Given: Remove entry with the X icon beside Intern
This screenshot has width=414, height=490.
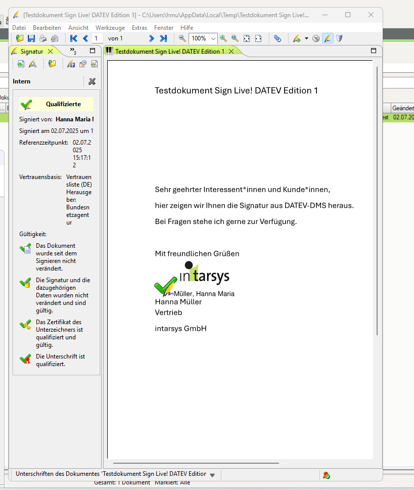Looking at the screenshot, I should pyautogui.click(x=92, y=81).
